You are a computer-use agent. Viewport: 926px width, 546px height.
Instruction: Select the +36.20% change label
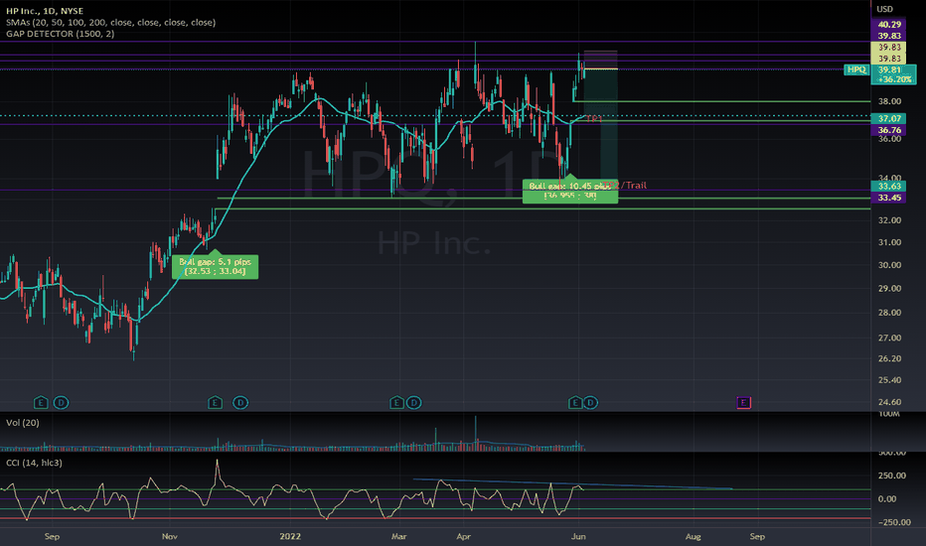(894, 79)
